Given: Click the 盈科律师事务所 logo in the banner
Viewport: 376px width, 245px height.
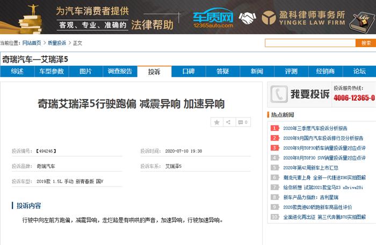Looking at the screenshot, I should tap(303, 18).
